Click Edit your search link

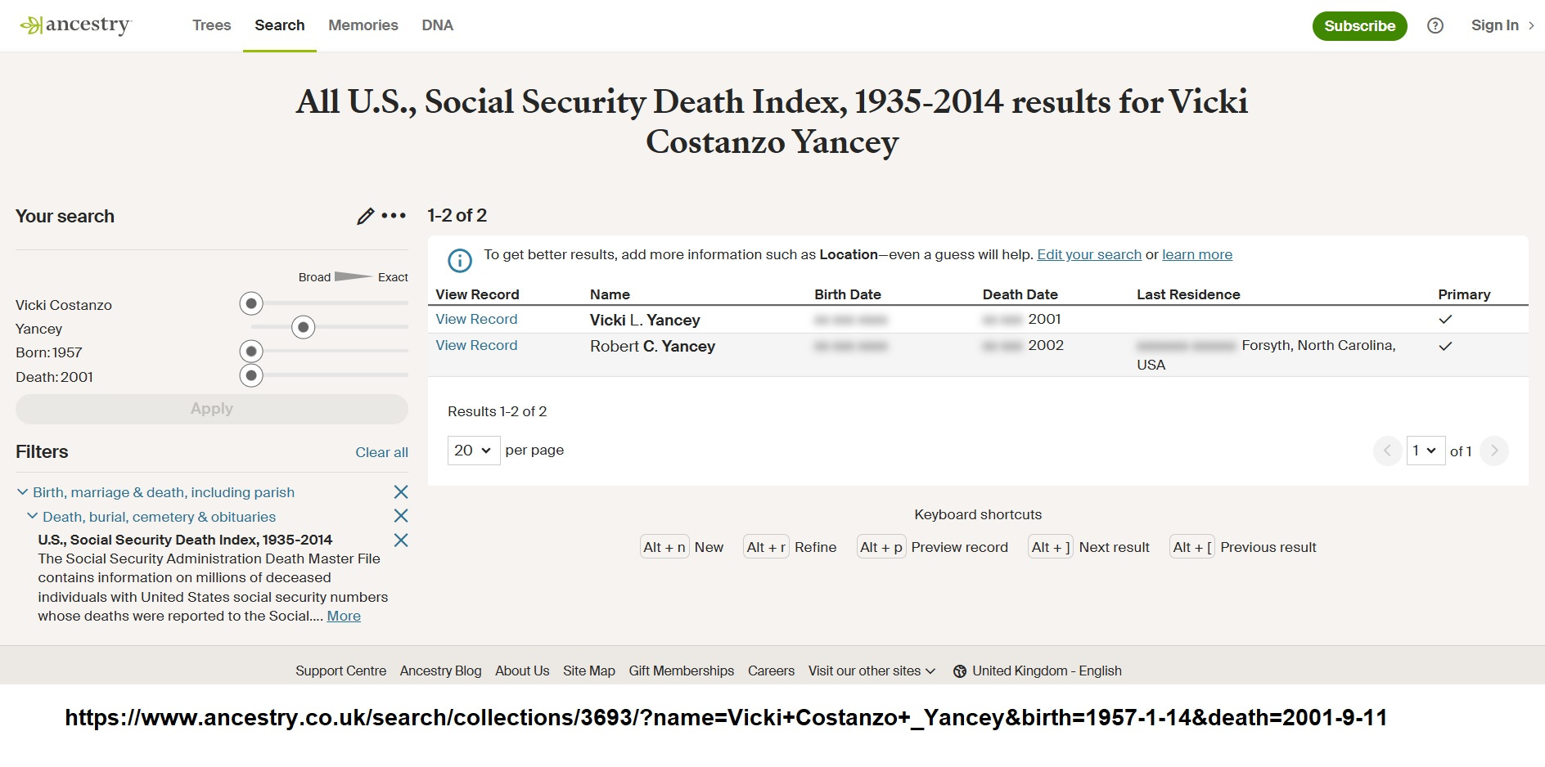coord(1089,254)
